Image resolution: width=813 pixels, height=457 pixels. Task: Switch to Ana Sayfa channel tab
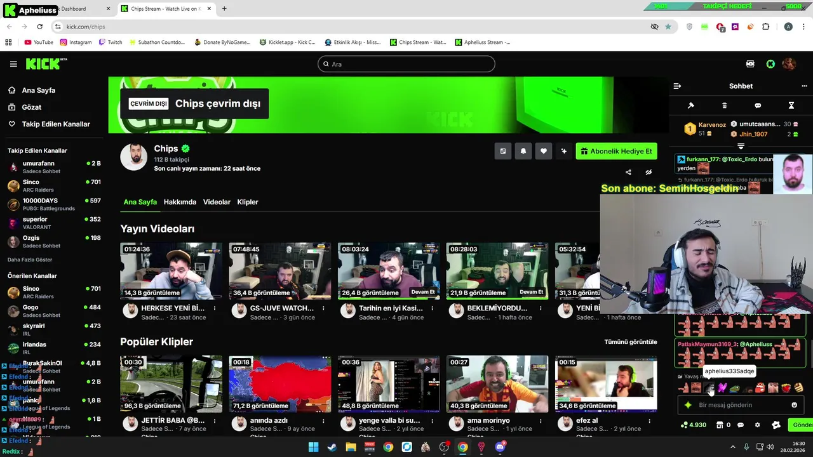[x=140, y=202]
